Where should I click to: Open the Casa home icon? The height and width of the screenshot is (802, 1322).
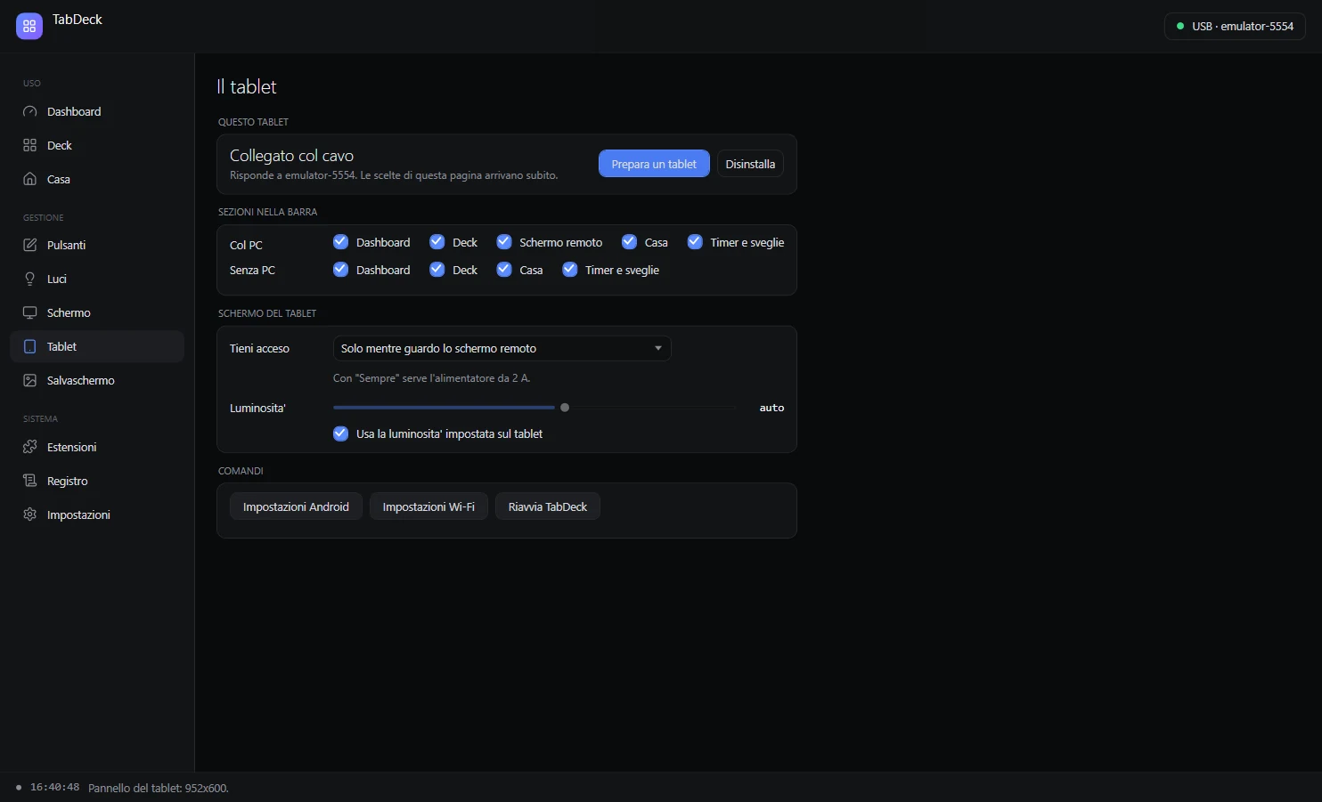(29, 179)
